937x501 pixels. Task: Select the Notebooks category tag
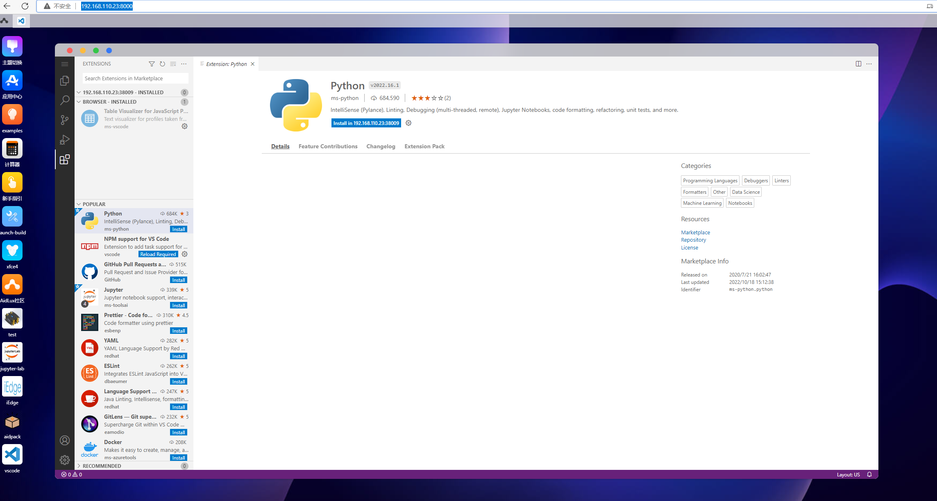pyautogui.click(x=740, y=203)
